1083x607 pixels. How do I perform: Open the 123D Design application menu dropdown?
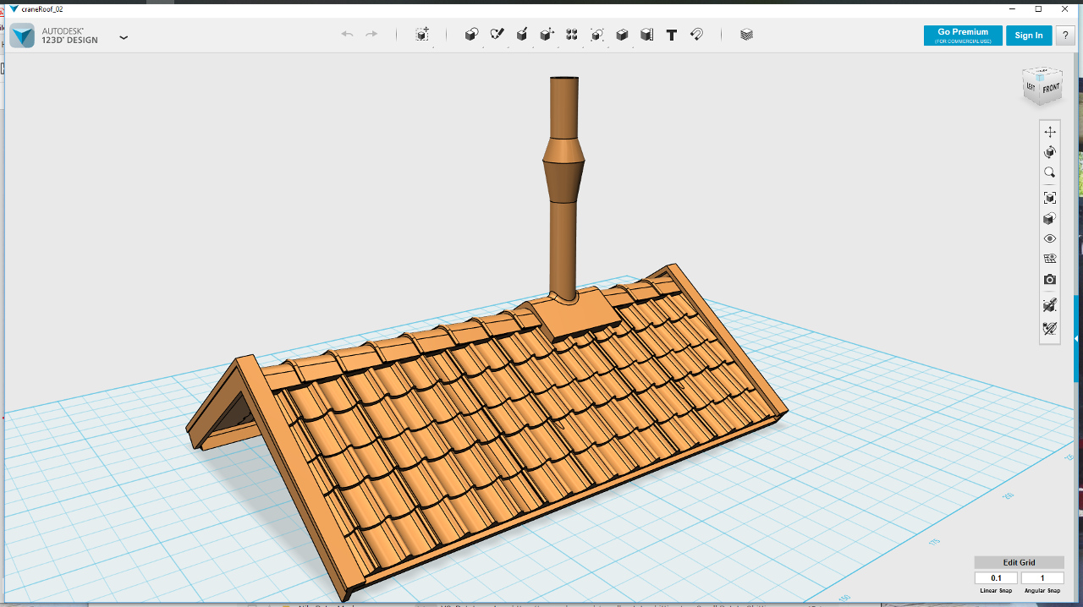[x=124, y=37]
